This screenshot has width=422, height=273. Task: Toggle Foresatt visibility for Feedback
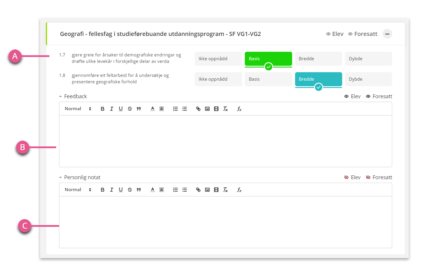point(379,96)
